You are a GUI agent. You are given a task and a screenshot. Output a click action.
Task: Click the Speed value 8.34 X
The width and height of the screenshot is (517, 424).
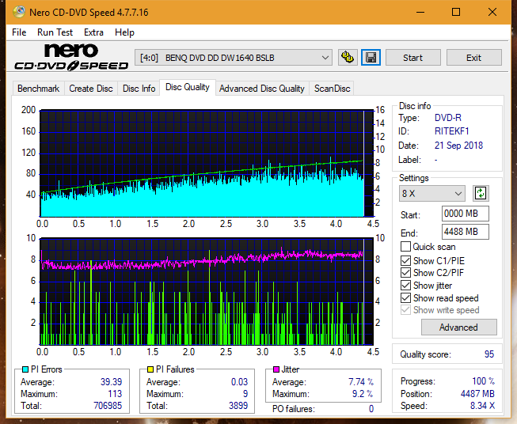coord(482,406)
